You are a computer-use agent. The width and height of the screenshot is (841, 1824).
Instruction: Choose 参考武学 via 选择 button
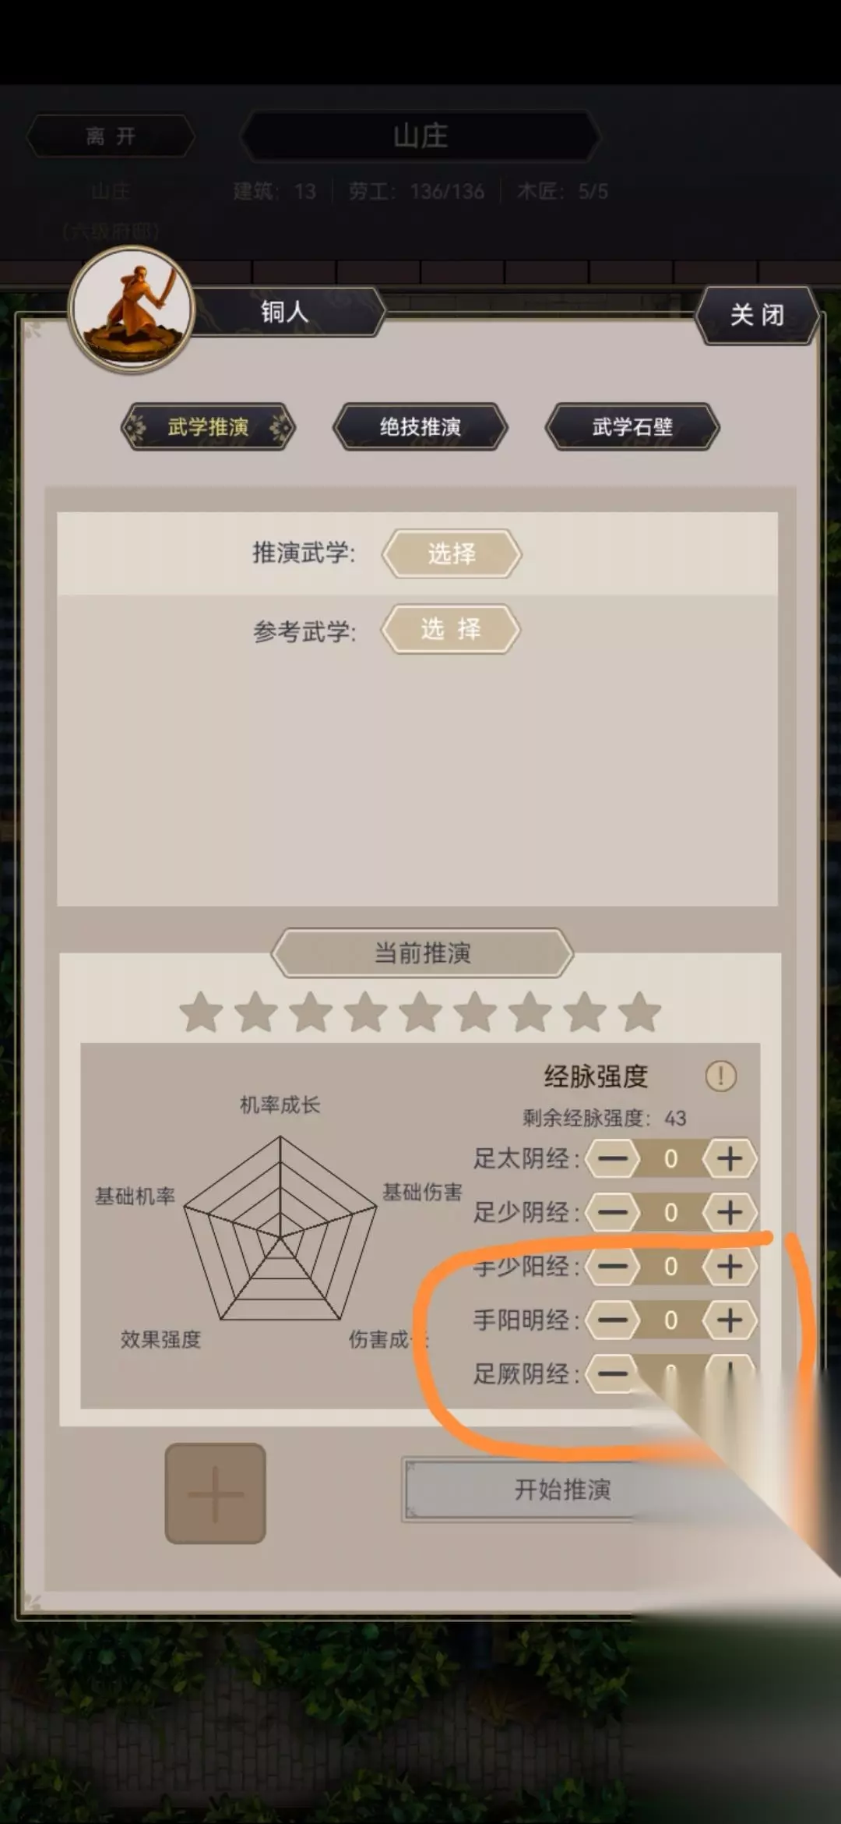coord(451,628)
